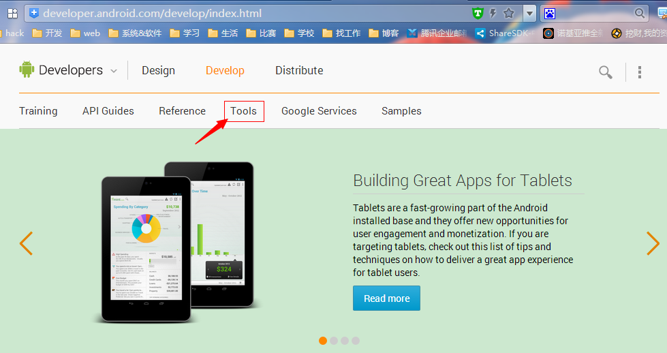The width and height of the screenshot is (667, 353).
Task: Click the browser search input field
Action: coord(594,13)
